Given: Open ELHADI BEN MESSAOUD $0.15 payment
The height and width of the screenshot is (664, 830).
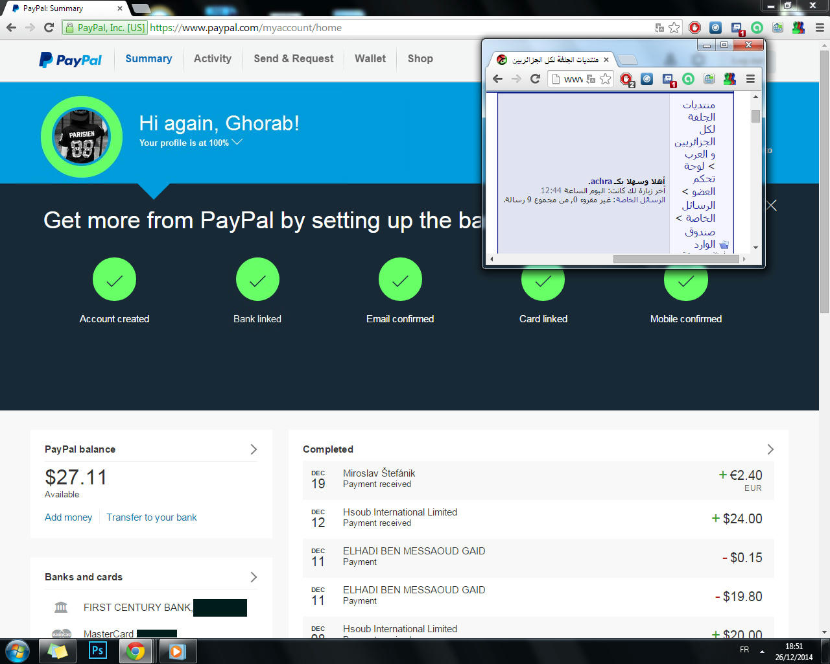Looking at the screenshot, I should click(538, 558).
